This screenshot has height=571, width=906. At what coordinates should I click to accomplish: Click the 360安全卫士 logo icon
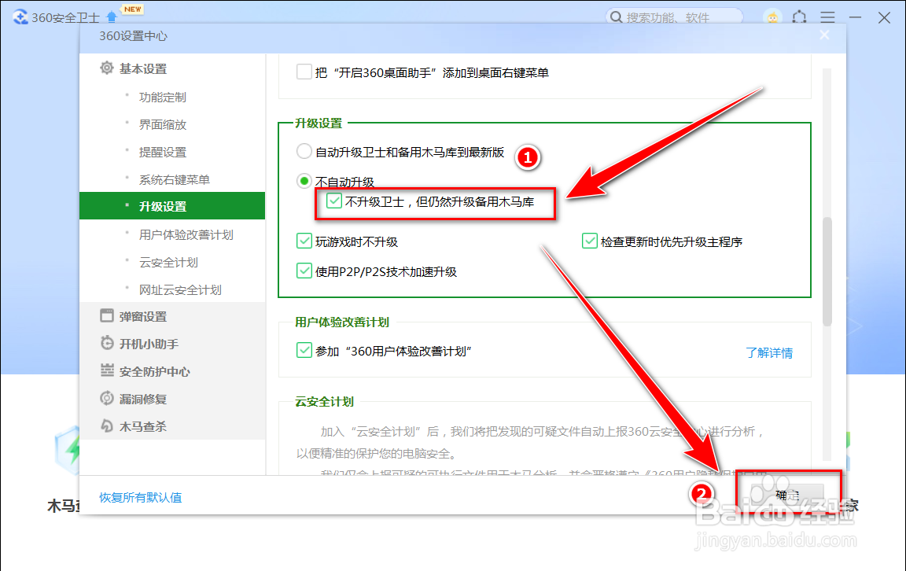pyautogui.click(x=20, y=17)
